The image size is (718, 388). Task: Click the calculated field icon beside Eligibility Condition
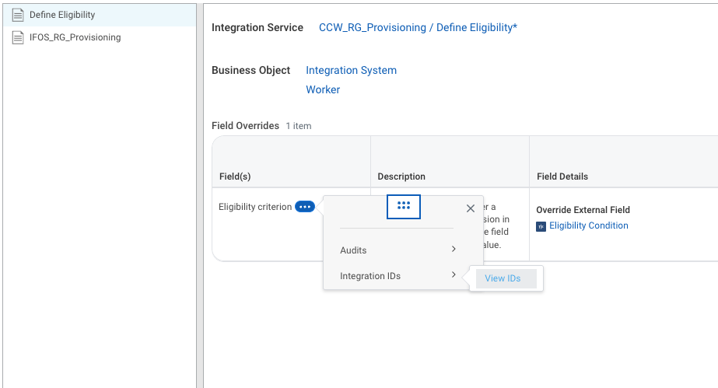pos(541,226)
